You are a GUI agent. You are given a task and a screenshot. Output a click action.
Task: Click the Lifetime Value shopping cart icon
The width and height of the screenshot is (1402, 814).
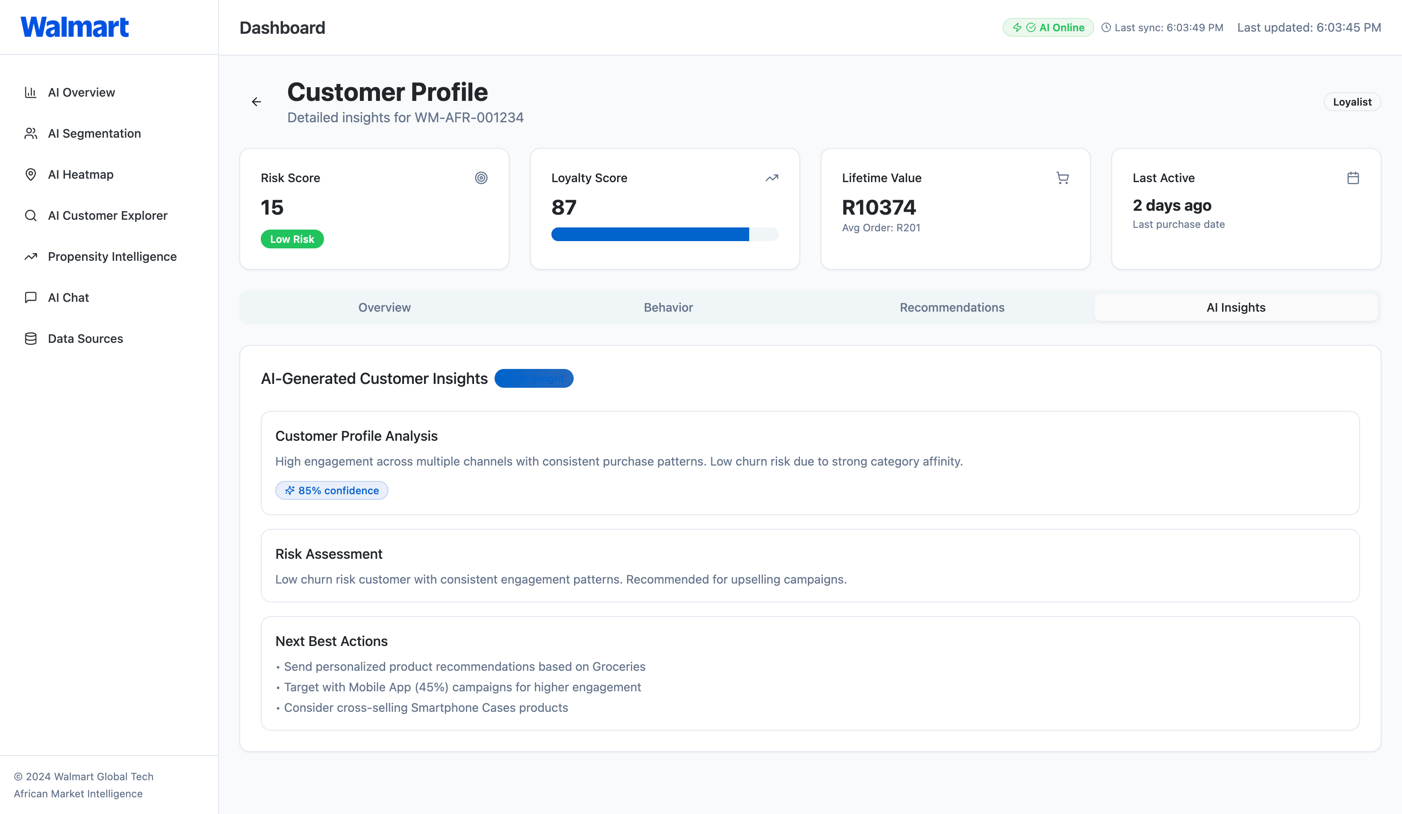(1063, 178)
